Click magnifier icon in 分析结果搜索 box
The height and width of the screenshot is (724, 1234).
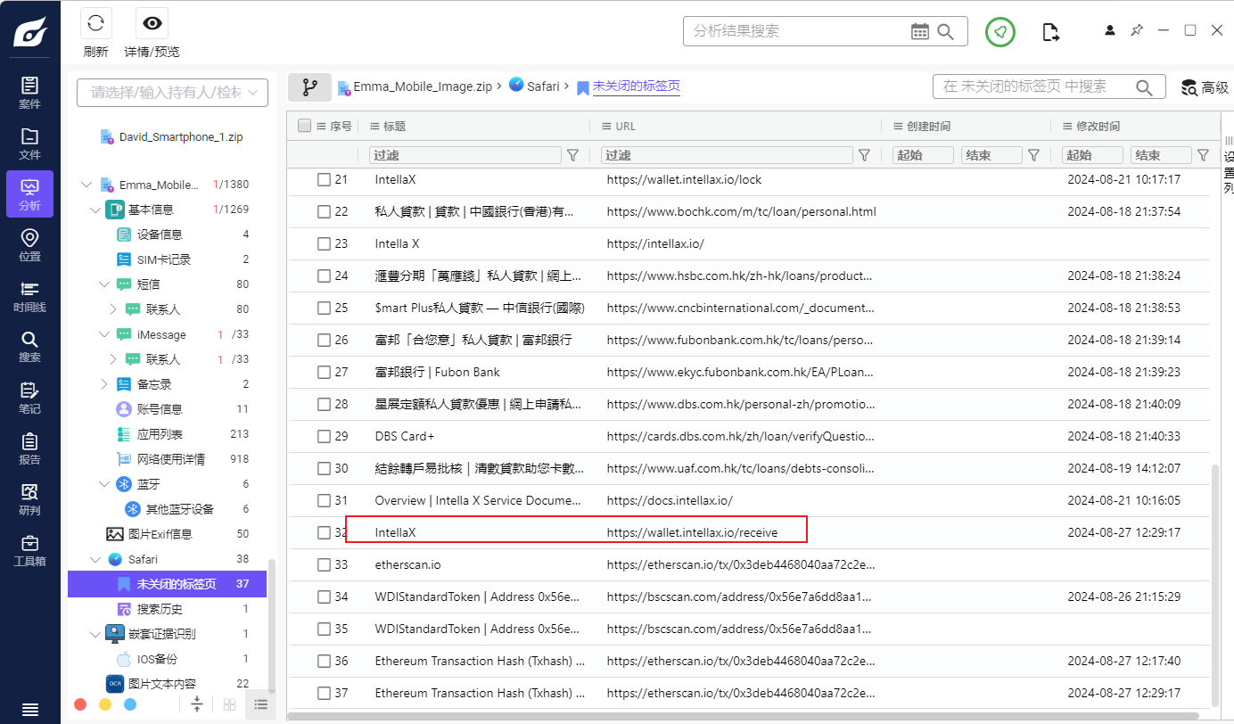pos(947,31)
